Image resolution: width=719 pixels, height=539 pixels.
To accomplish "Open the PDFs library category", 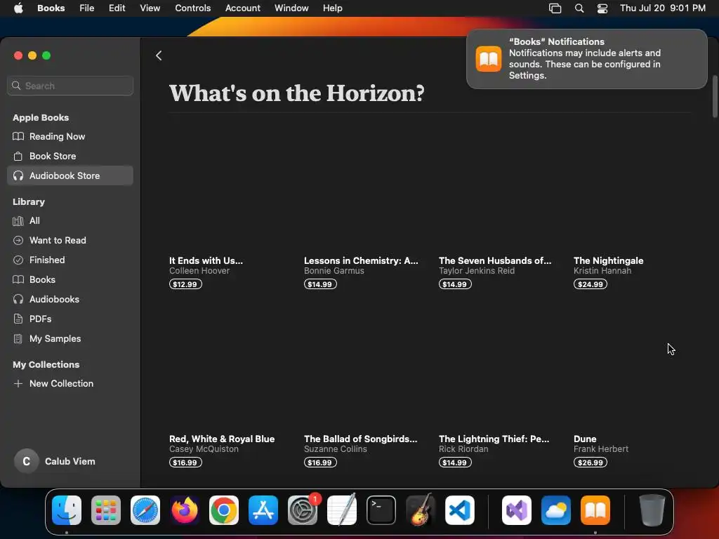I will coord(70,319).
